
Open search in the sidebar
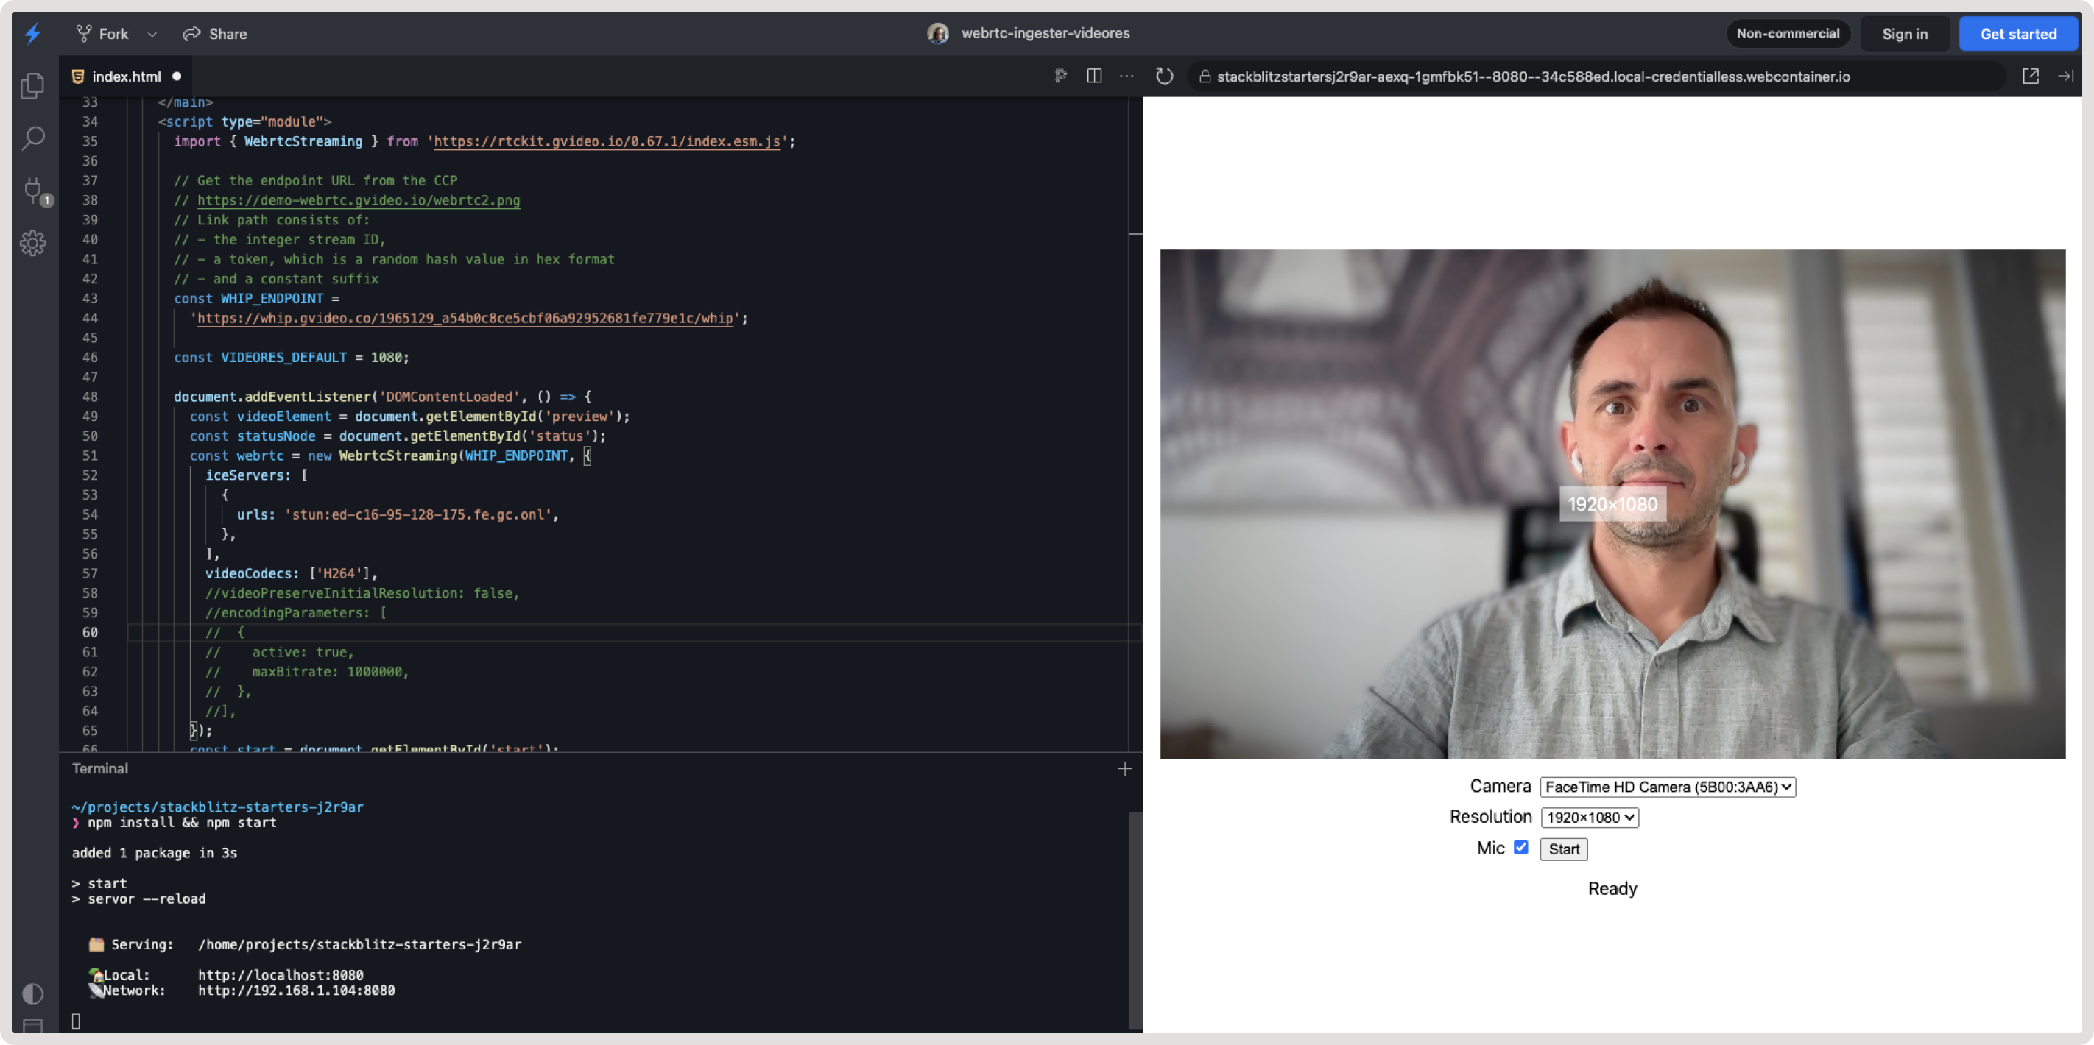point(32,139)
